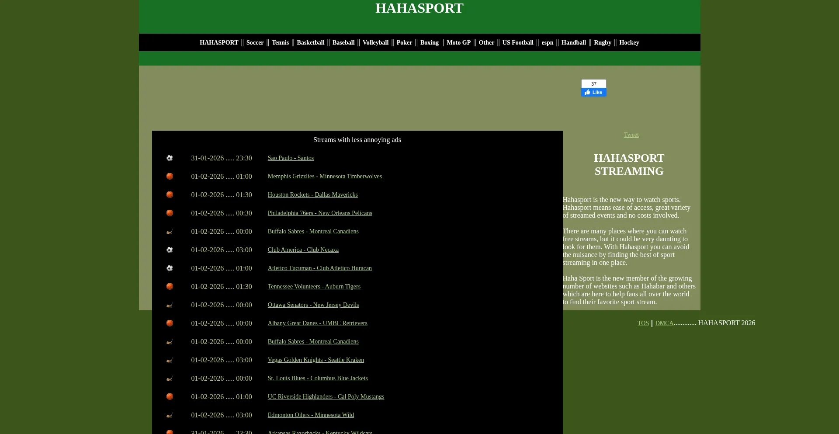Open the Sao Paulo - Santos stream
Viewport: 839px width, 434px height.
point(291,158)
